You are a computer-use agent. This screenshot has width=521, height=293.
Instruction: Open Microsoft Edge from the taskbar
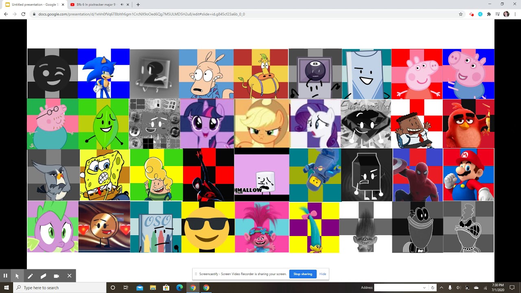(x=180, y=287)
